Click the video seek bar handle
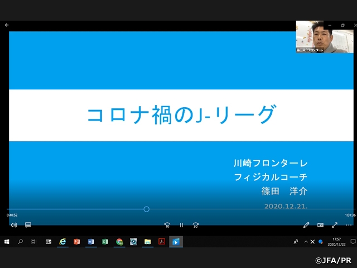This screenshot has width=357, height=268. click(146, 209)
